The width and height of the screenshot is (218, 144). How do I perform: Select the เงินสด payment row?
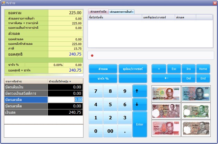click(x=44, y=112)
